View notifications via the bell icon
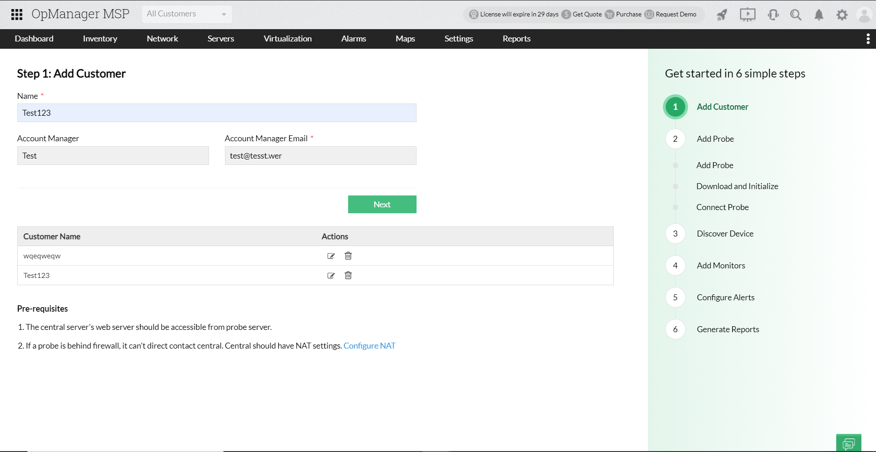876x452 pixels. [819, 15]
